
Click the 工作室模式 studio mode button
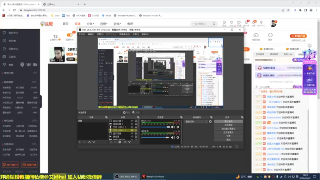228,132
